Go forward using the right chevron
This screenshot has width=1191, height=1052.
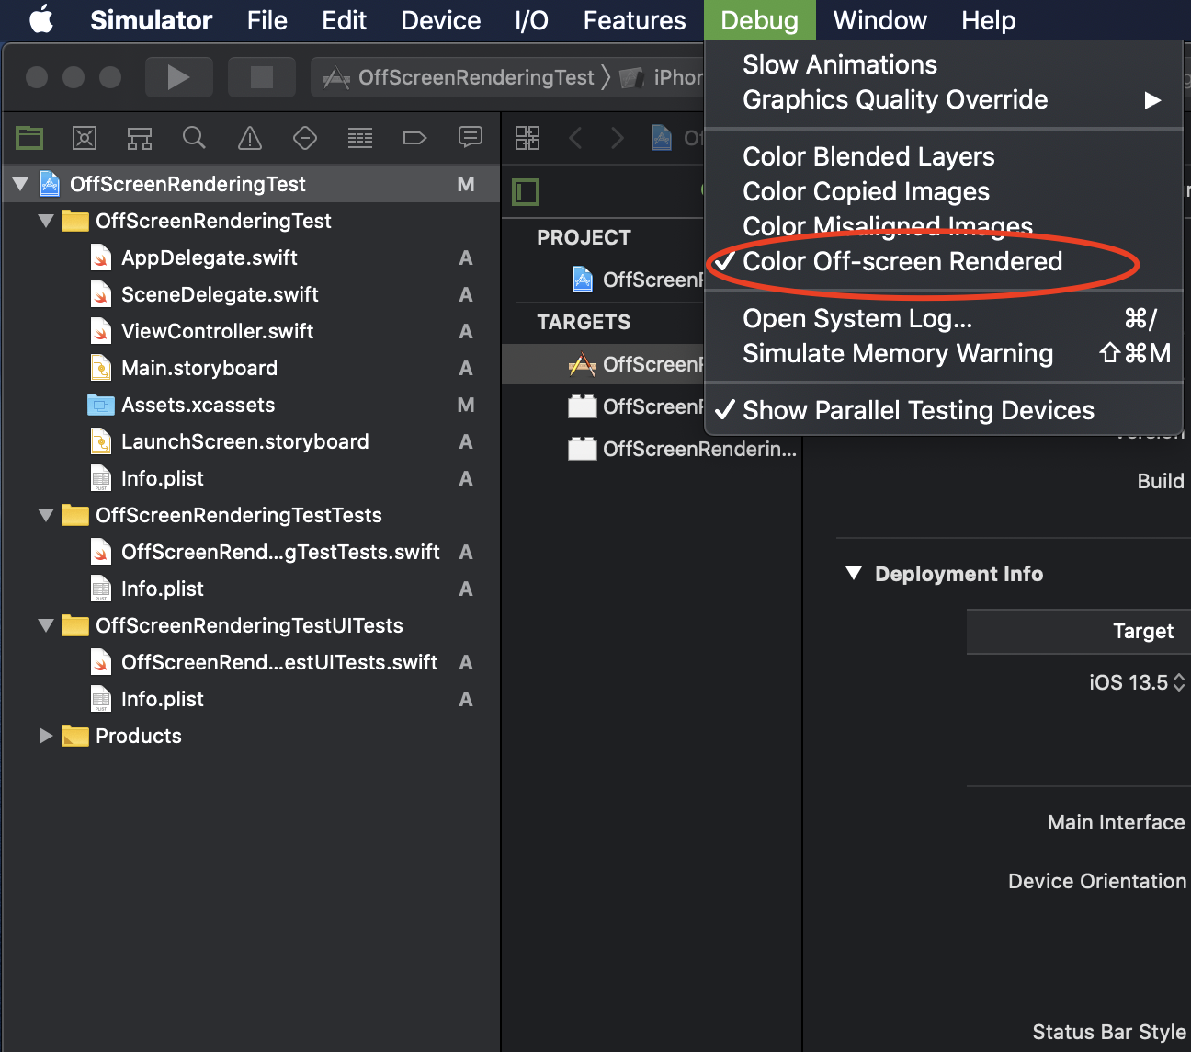tap(618, 138)
